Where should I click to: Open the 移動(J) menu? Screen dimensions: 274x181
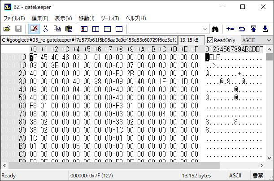point(86,18)
